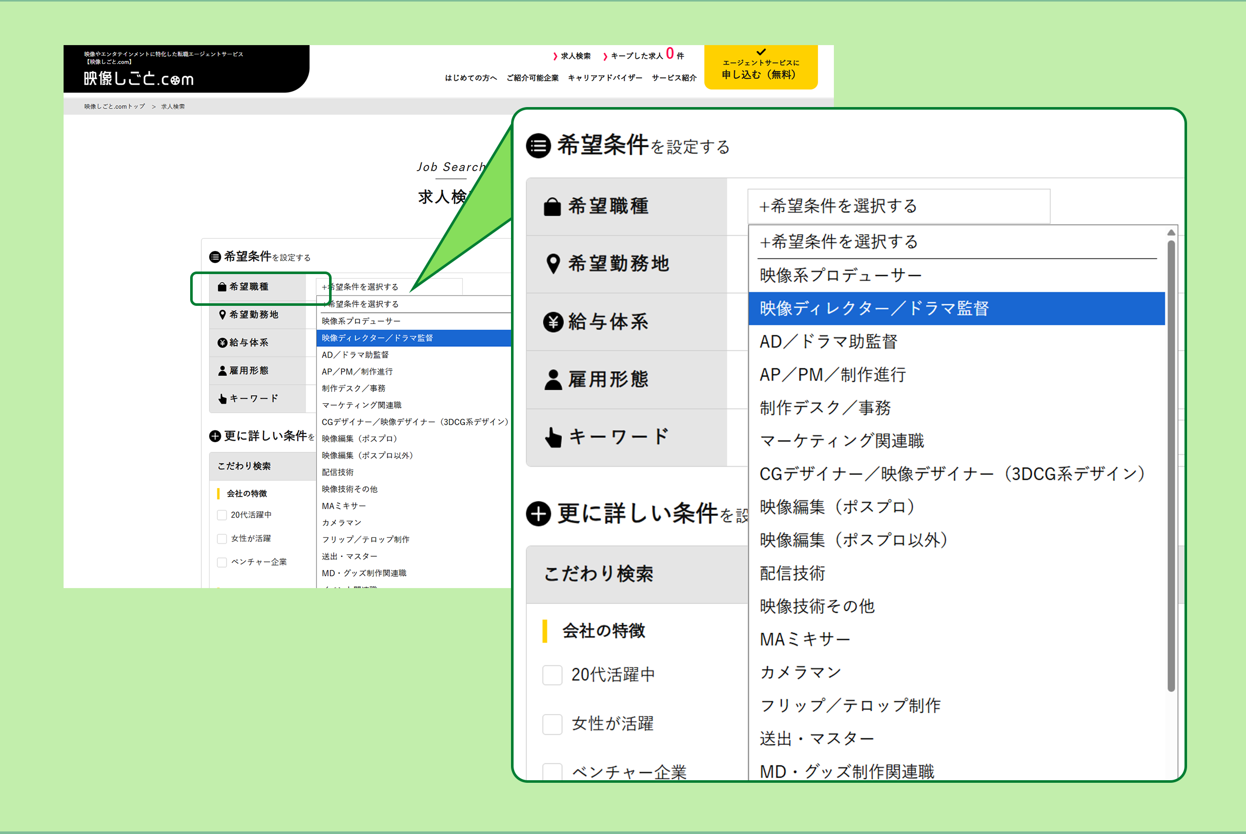Image resolution: width=1246 pixels, height=834 pixels.
Task: Toggle the ベンチャー企業 checkbox in enlarged panel
Action: tap(551, 771)
